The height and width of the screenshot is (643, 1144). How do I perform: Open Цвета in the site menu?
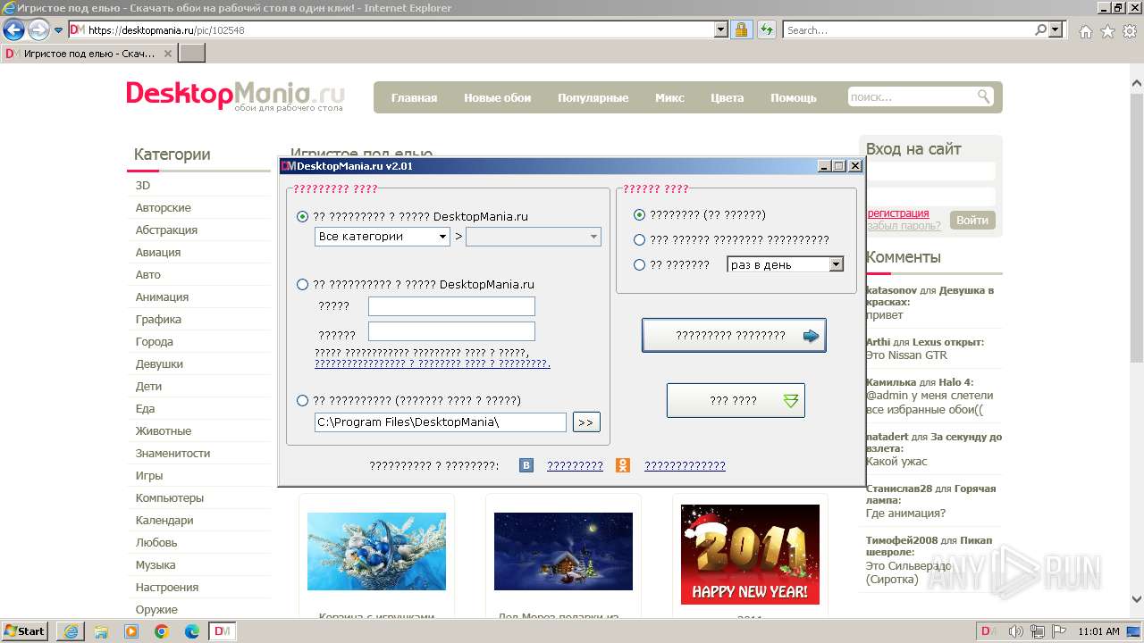[727, 97]
